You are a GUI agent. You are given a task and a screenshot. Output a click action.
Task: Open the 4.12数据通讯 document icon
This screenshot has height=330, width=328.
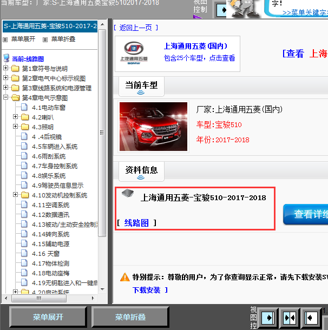(24, 214)
